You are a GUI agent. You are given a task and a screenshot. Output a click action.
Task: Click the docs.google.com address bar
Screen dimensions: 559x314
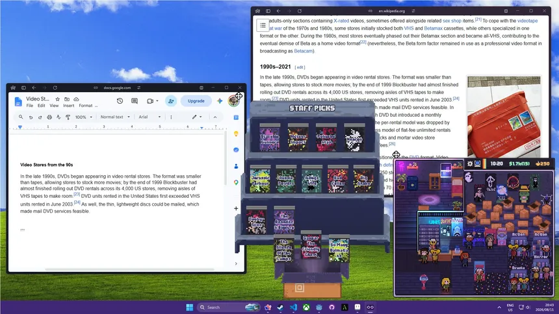click(117, 88)
